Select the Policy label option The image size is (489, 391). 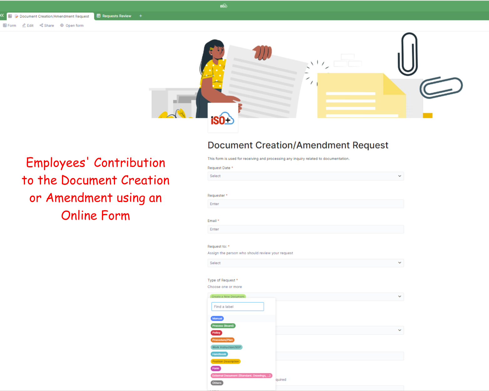216,333
